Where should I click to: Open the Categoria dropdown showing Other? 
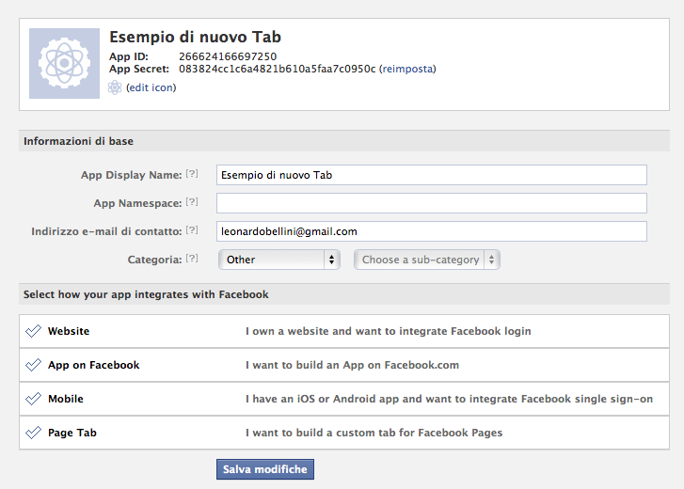click(x=279, y=260)
